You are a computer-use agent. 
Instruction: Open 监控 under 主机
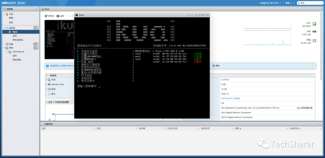click(x=11, y=22)
